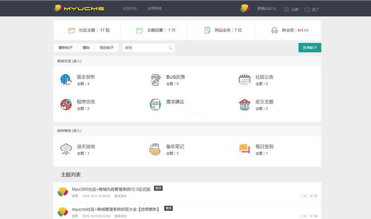Open the 版本发布 forum
This screenshot has height=219, width=371.
point(86,77)
